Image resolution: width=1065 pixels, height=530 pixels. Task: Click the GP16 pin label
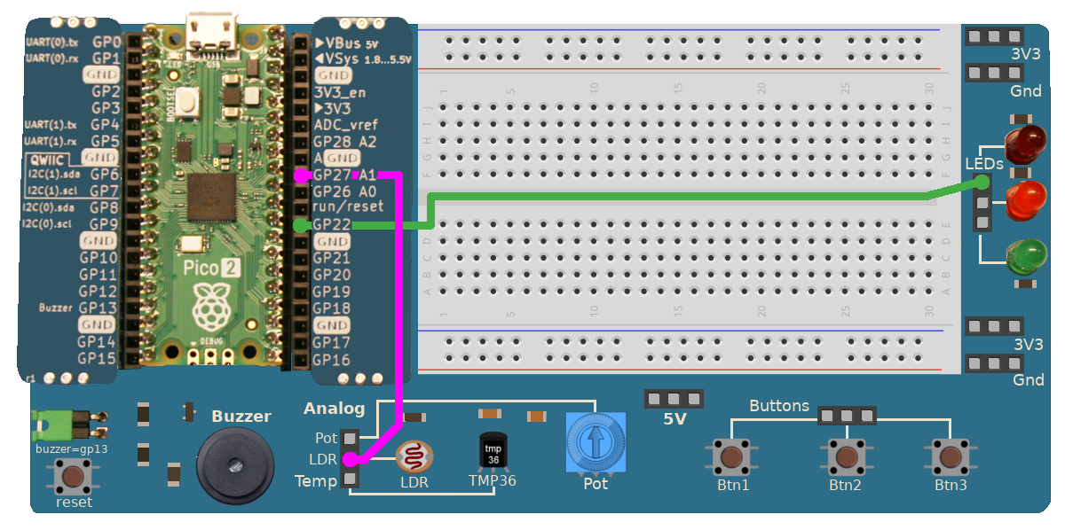(x=333, y=359)
